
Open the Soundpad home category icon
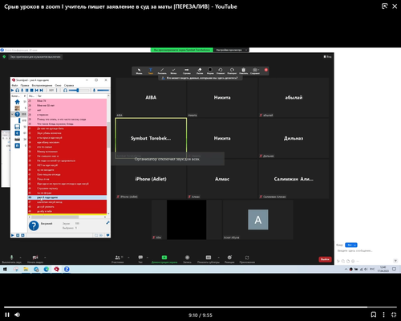pos(18,102)
